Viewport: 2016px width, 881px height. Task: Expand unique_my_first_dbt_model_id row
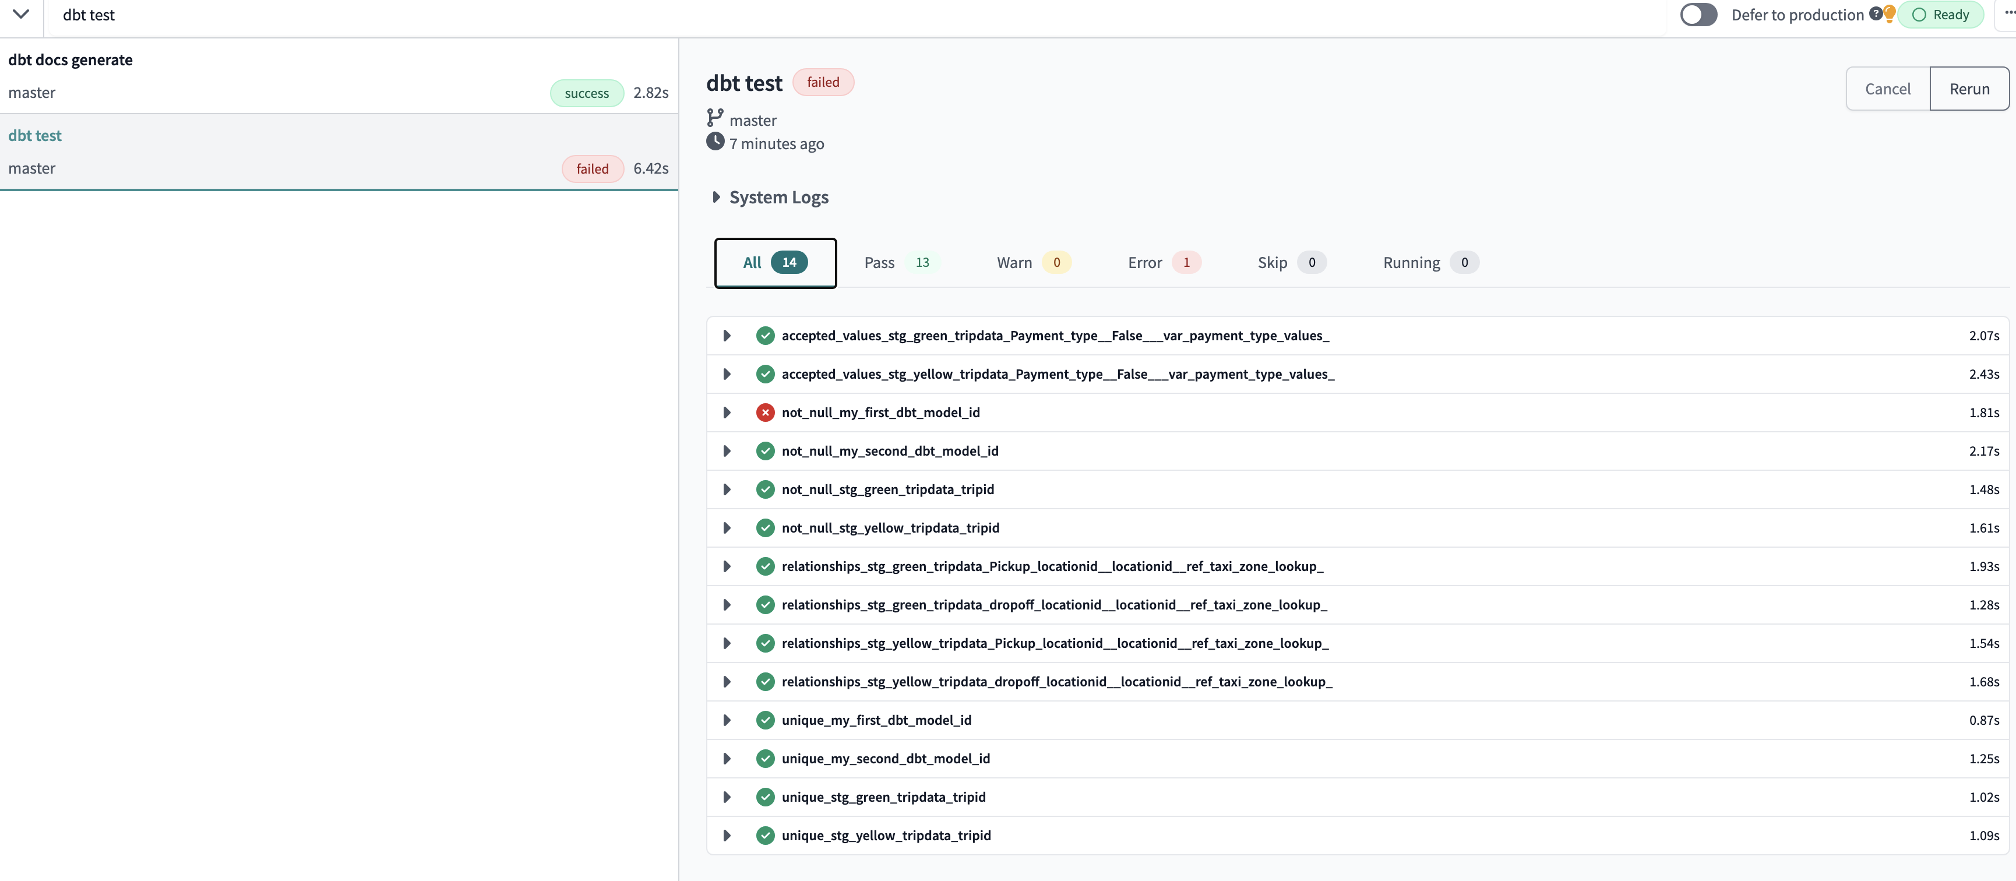(727, 720)
